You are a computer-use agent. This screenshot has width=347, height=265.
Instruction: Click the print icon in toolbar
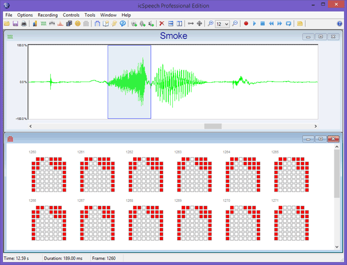click(x=24, y=24)
